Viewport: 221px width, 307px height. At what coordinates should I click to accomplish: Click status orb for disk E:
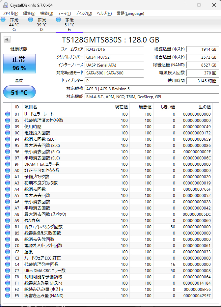coord(58,19)
